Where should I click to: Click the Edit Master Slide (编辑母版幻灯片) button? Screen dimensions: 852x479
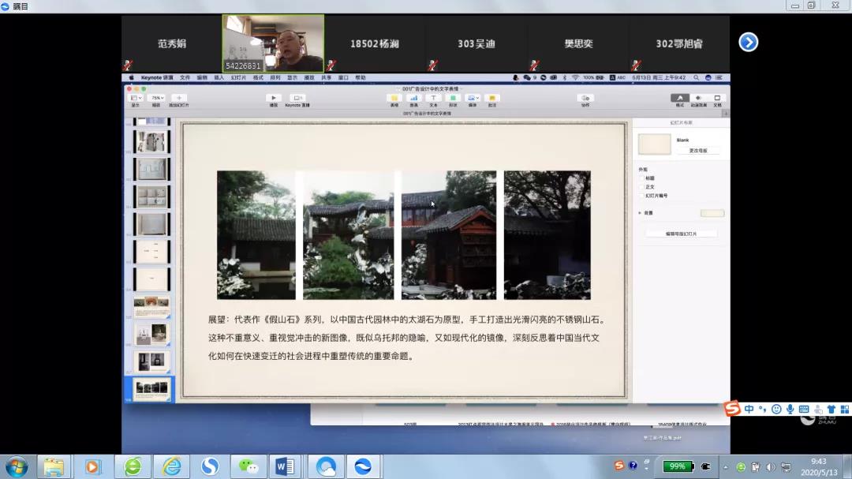click(681, 234)
